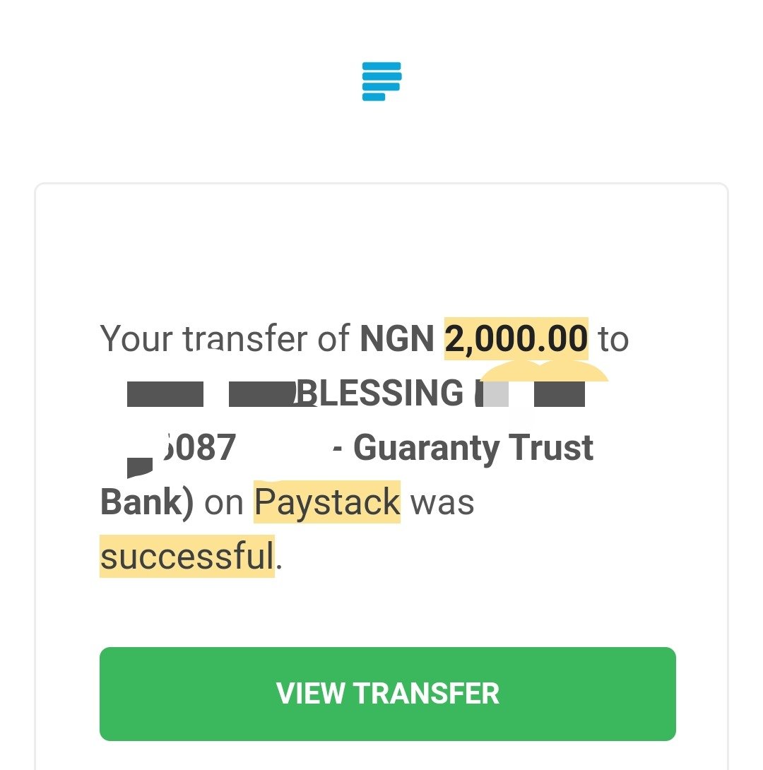Click the account digits ending 087
The image size is (763, 770).
tap(200, 448)
